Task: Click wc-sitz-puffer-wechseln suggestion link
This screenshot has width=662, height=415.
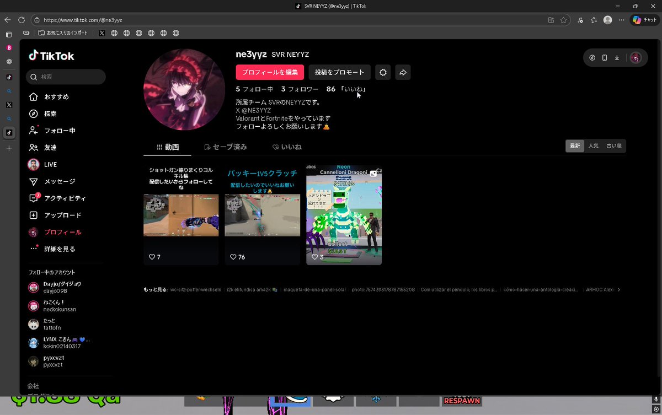Action: click(x=196, y=289)
